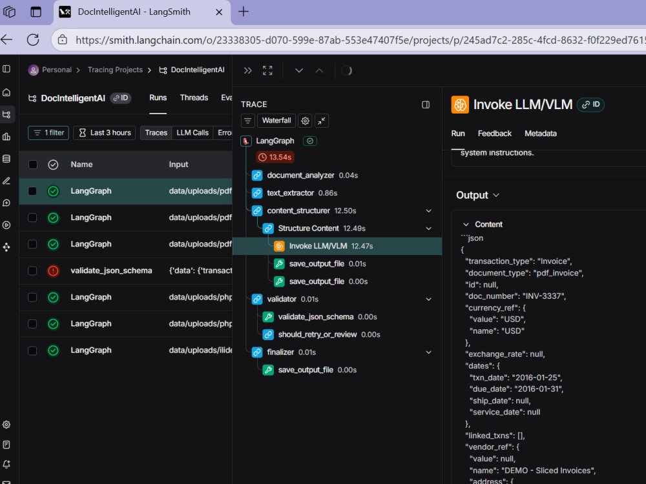Open notifications bell in left sidebar
Viewport: 646px width, 484px height.
coord(6,464)
